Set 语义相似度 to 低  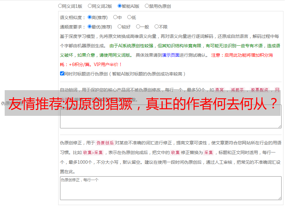coord(129,17)
